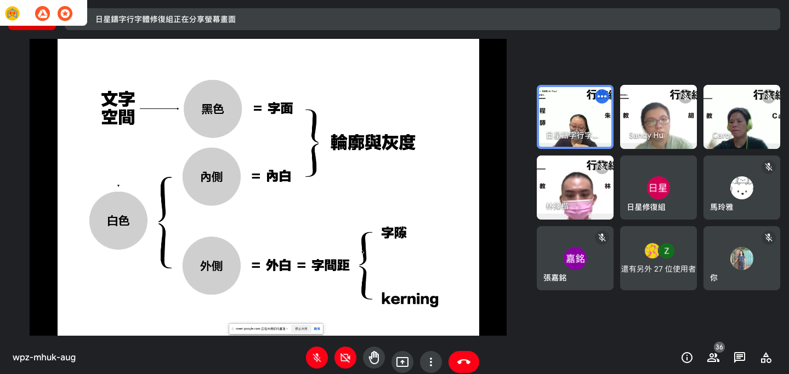This screenshot has height=374, width=789.
Task: Open the in-call chat panel
Action: click(x=740, y=358)
